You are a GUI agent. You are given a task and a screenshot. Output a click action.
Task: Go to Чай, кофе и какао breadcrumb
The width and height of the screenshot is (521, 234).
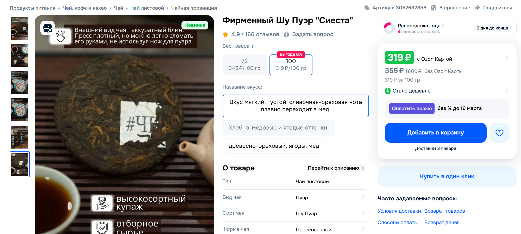(85, 8)
